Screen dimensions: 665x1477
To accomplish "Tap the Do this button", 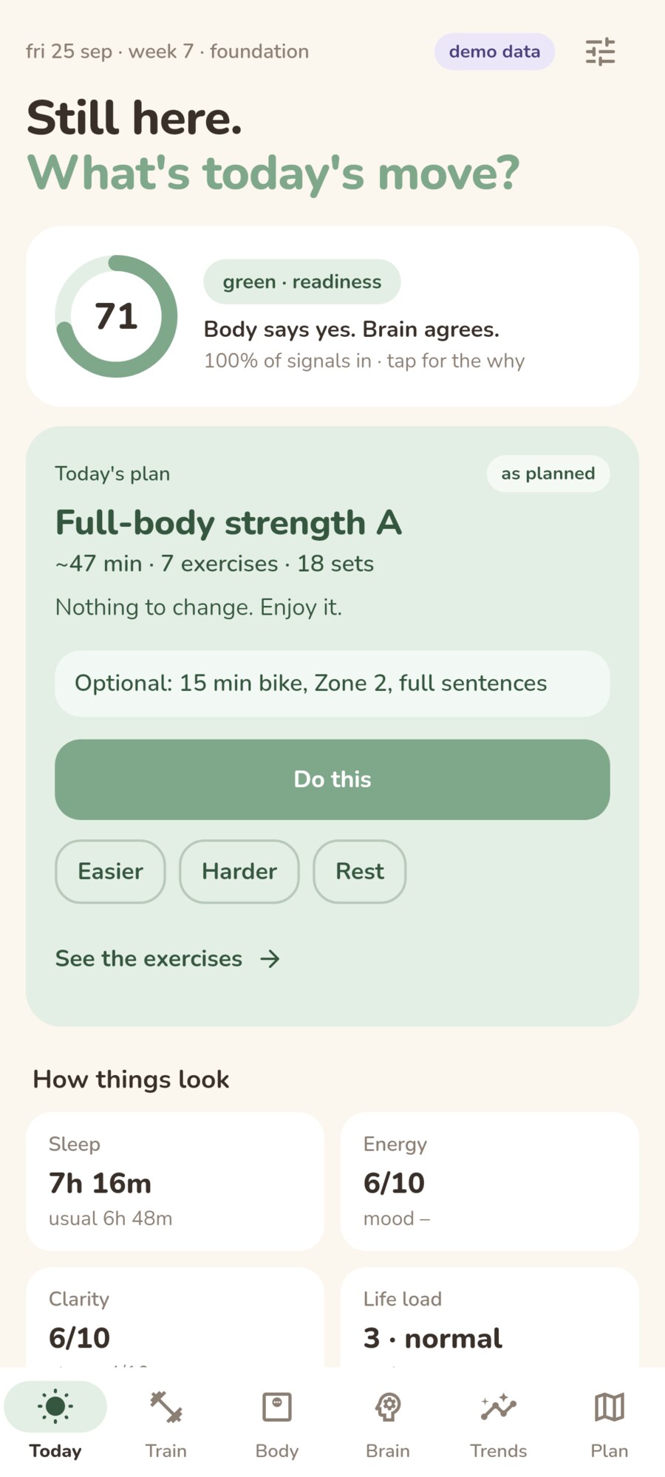I will point(332,780).
